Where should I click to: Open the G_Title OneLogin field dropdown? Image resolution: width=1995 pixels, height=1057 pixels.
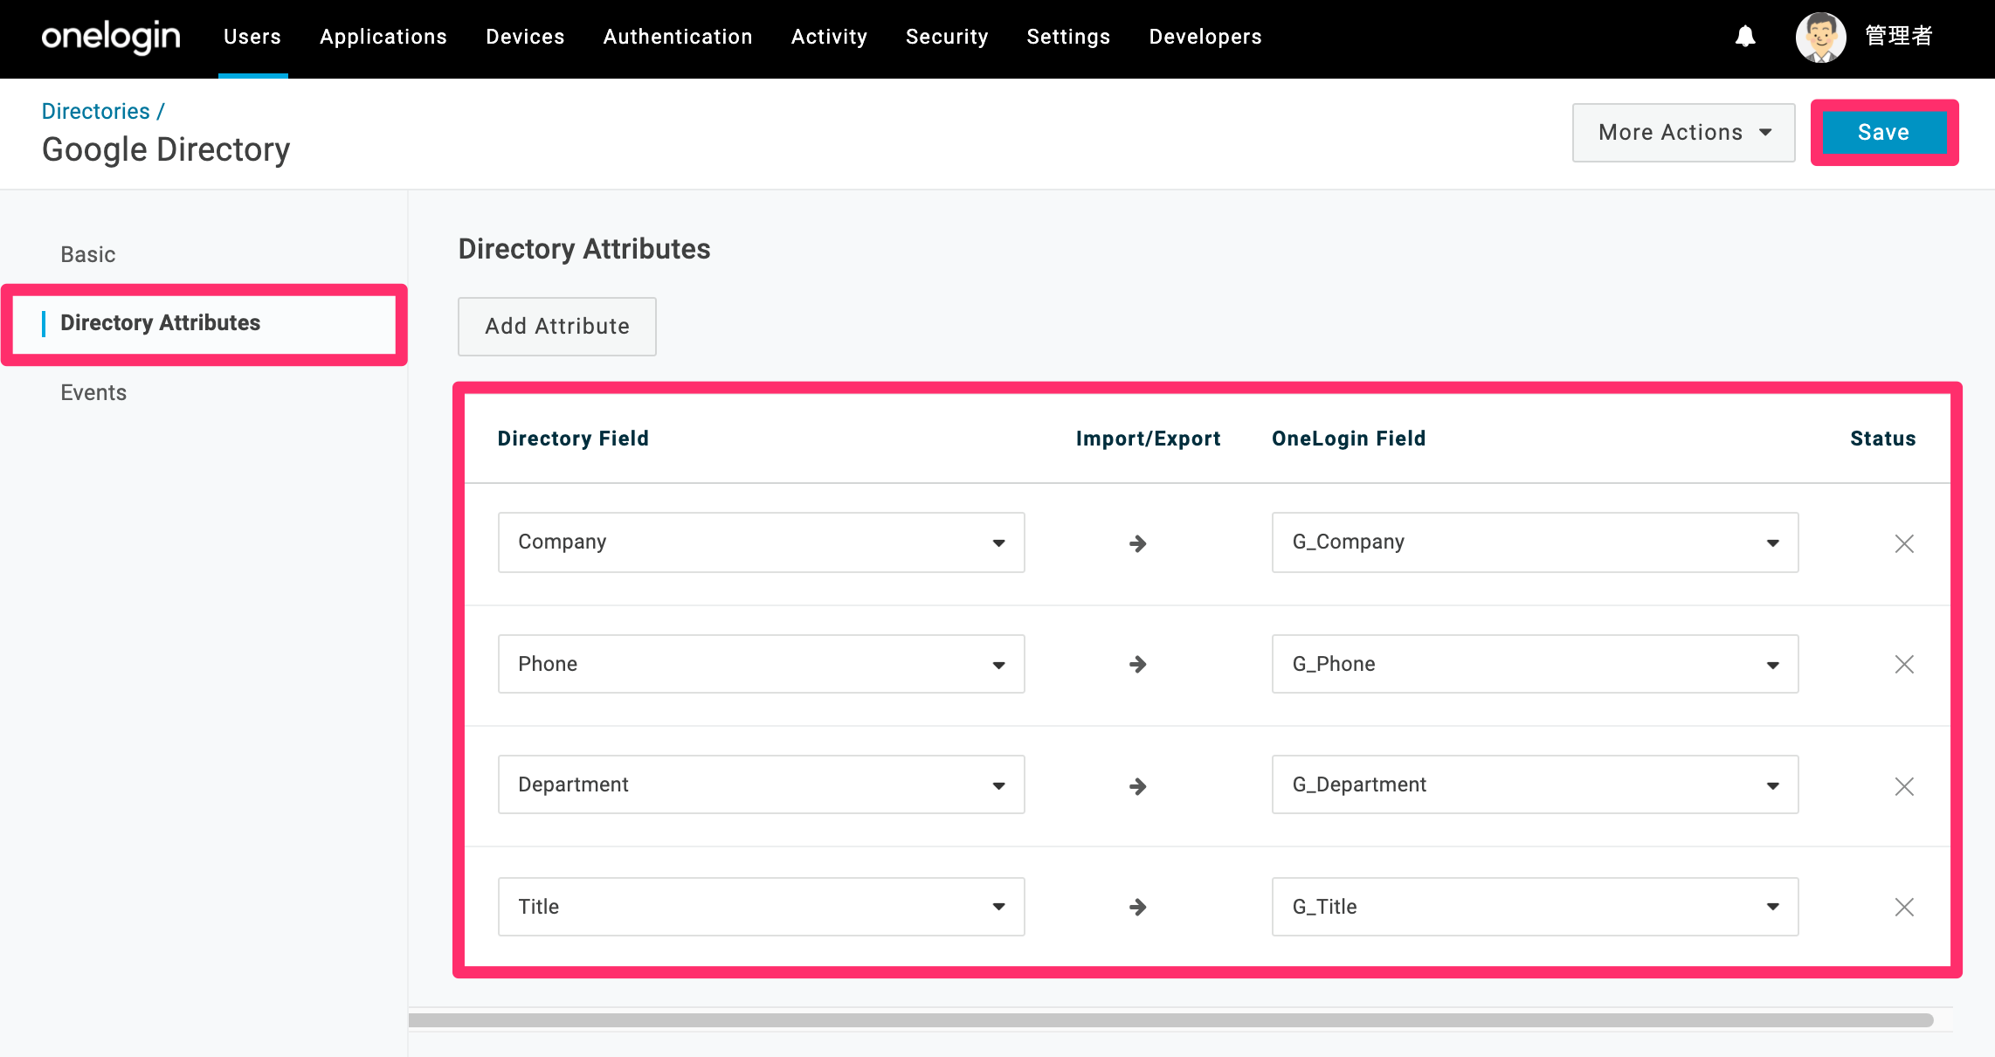(1535, 907)
